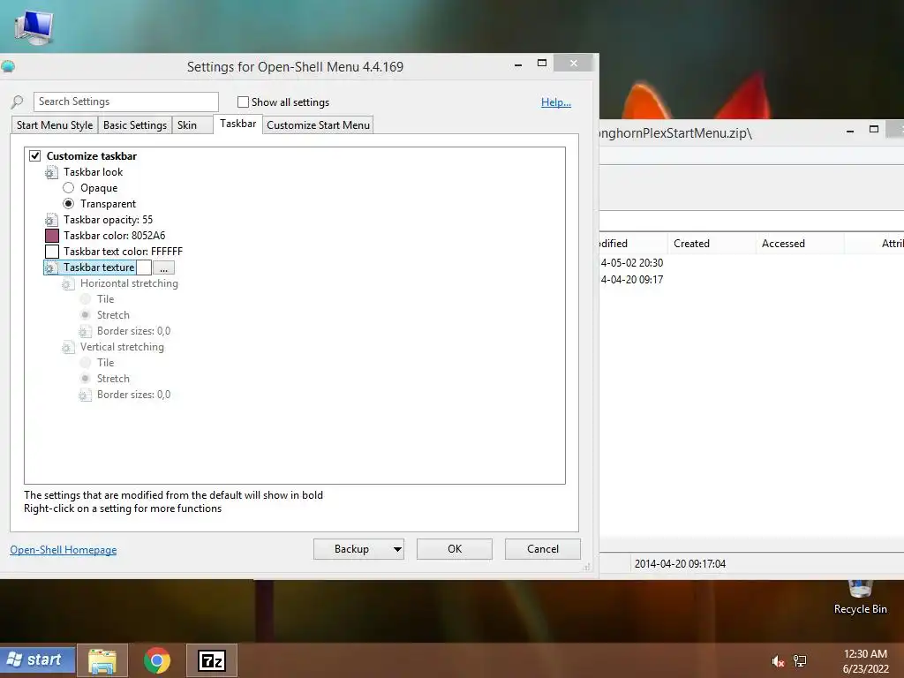Image resolution: width=904 pixels, height=678 pixels.
Task: Visit the Open-Shell Homepage link
Action: tap(64, 550)
